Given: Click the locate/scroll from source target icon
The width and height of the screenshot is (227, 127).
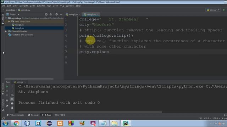Looking at the screenshot, I should [x=46, y=14].
